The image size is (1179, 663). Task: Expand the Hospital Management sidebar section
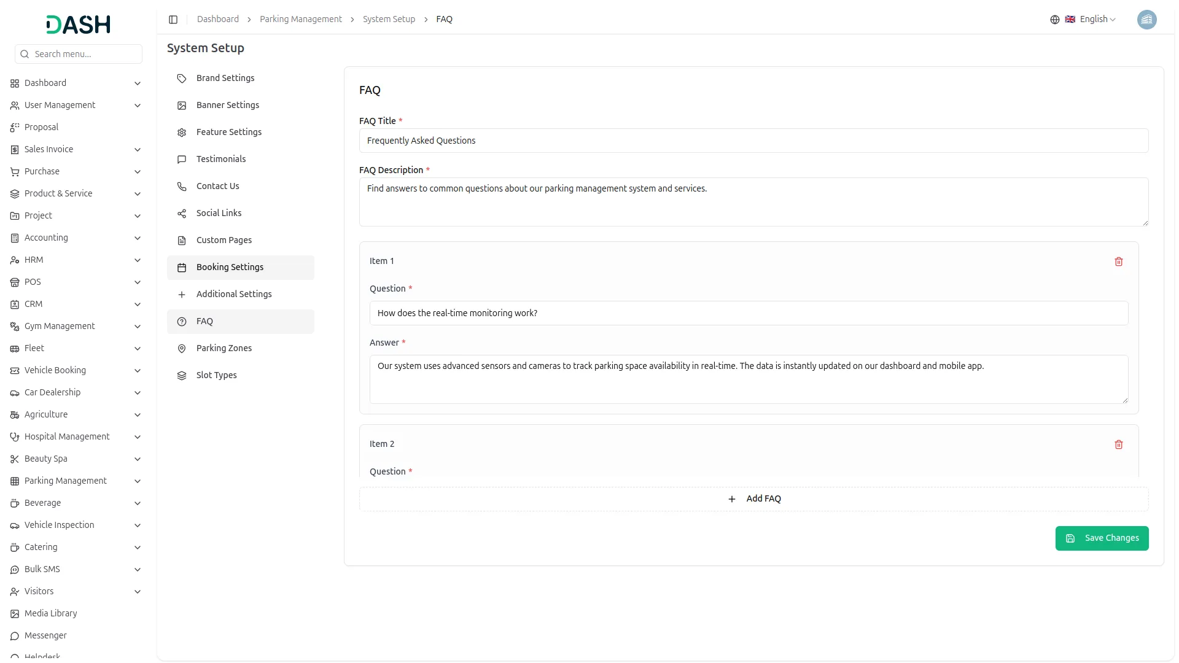(67, 437)
